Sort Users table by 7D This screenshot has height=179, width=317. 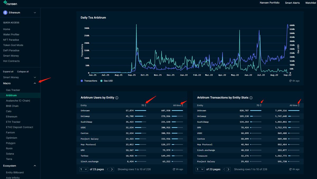(144, 105)
